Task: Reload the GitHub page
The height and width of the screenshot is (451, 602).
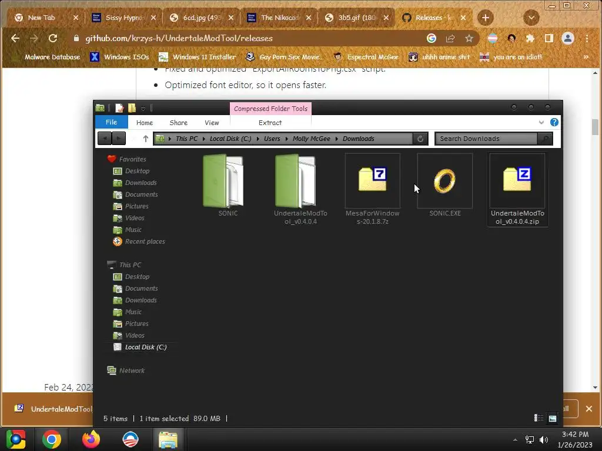Action: coord(52,38)
